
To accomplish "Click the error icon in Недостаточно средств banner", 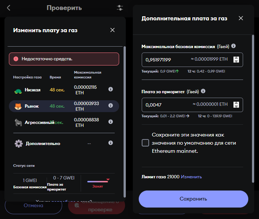I will pyautogui.click(x=16, y=59).
